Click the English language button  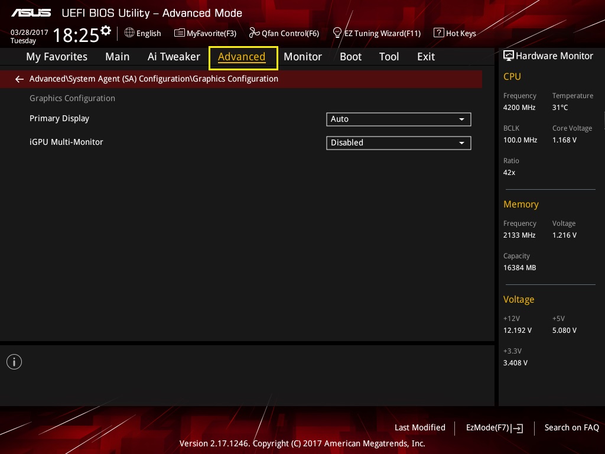pos(143,33)
